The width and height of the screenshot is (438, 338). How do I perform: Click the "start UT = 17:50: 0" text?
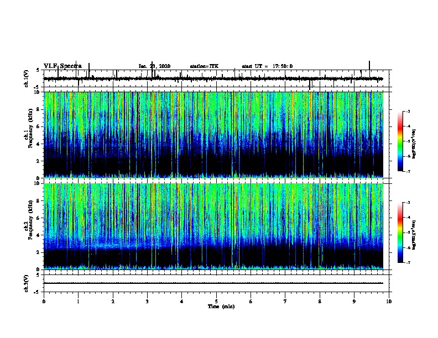tap(267, 66)
